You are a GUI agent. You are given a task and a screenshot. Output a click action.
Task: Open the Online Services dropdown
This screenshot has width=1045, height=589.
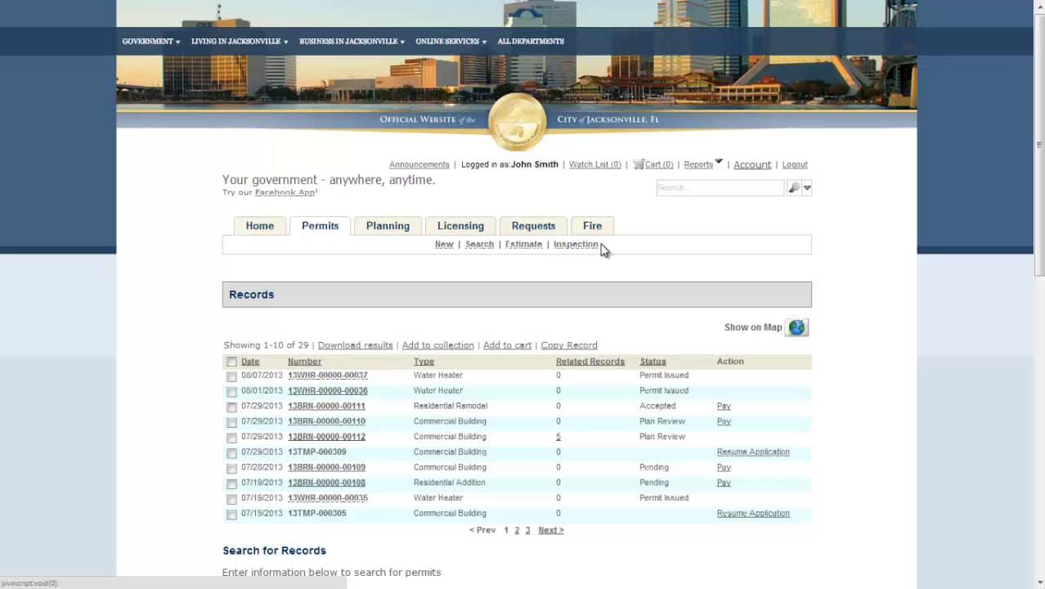(x=451, y=41)
